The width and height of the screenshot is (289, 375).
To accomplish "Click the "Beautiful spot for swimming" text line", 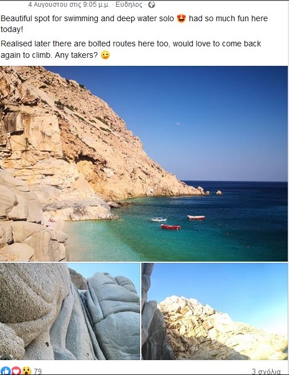I will pyautogui.click(x=134, y=19).
